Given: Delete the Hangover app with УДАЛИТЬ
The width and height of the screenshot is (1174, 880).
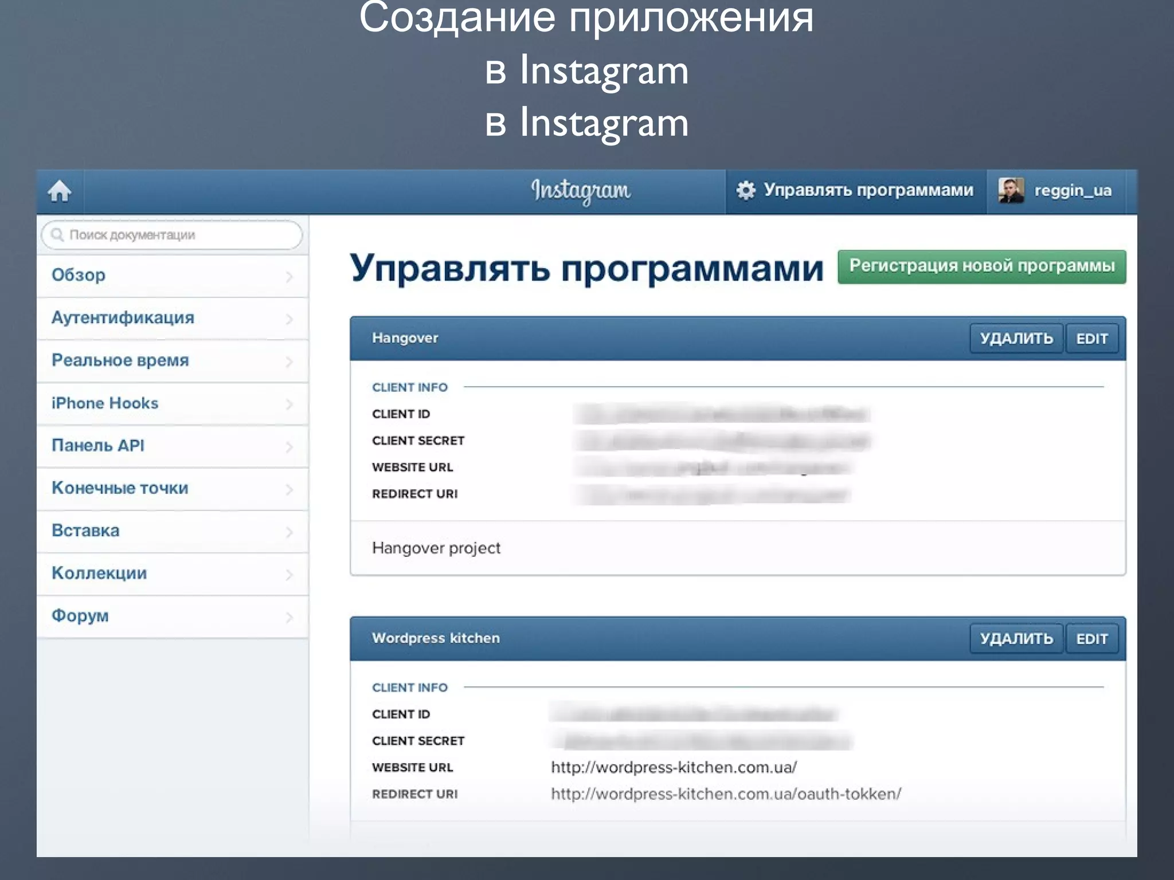Looking at the screenshot, I should pyautogui.click(x=1016, y=339).
